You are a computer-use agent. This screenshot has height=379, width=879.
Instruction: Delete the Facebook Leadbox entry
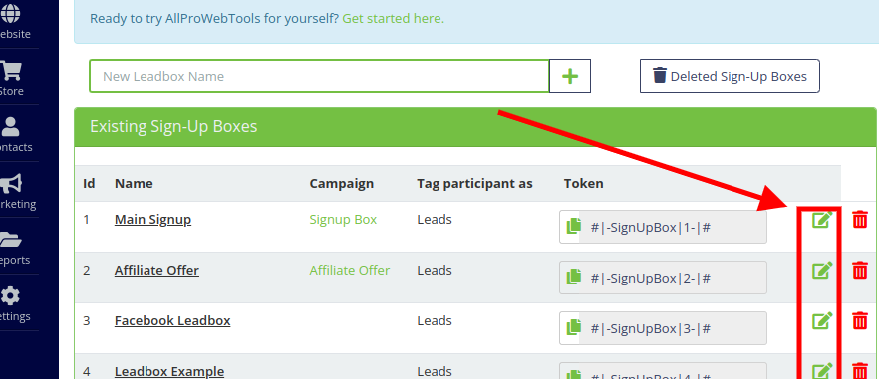coord(859,320)
